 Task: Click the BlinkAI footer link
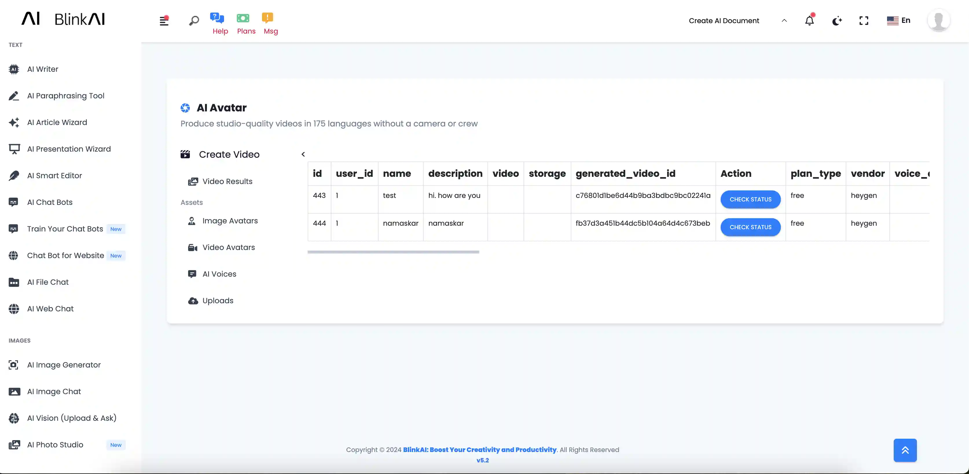480,450
